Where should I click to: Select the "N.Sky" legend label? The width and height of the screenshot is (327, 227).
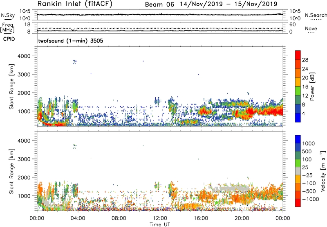[x=8, y=15]
